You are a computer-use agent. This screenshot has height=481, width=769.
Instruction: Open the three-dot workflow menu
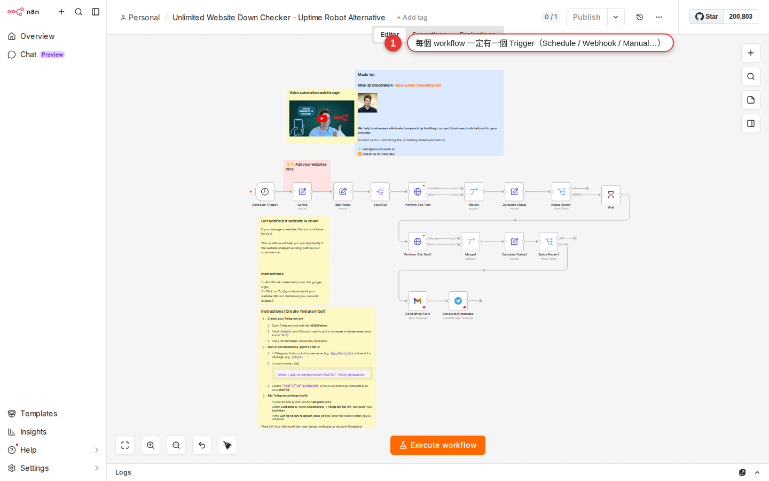tap(659, 17)
